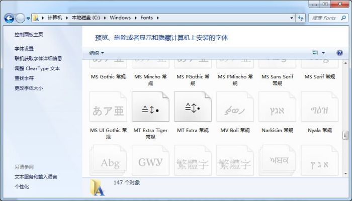The width and height of the screenshot is (352, 201).
Task: Click the 147 个对象 status text
Action: [127, 182]
